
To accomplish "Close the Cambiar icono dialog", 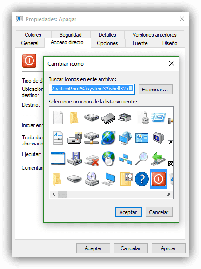I will (172, 63).
